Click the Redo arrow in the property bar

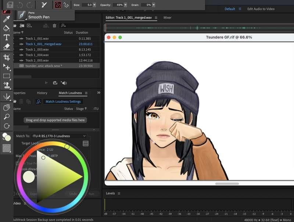[29, 5]
